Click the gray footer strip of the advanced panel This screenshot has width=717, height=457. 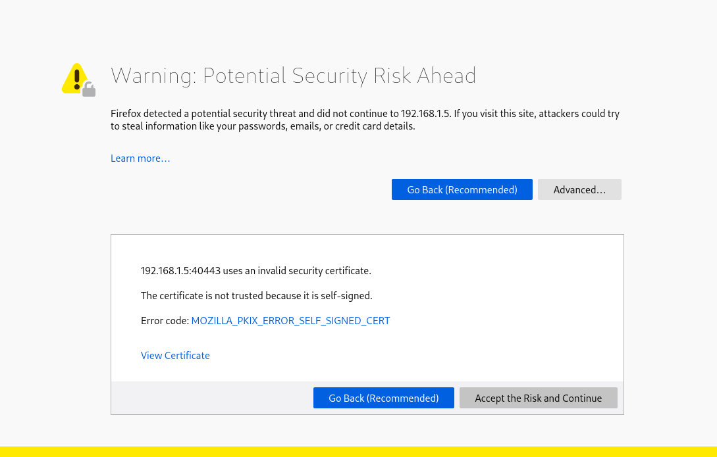pyautogui.click(x=211, y=398)
